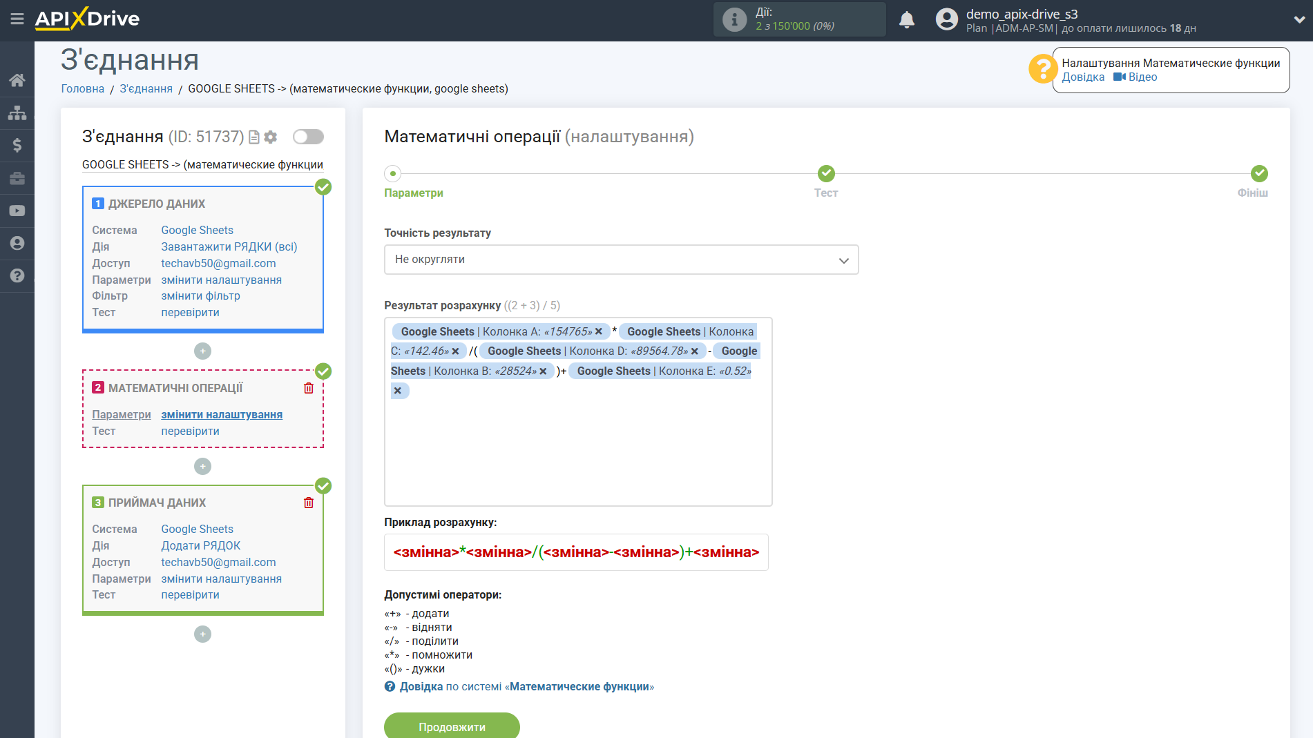Remove the Колонка A 154765 variable
The width and height of the screenshot is (1313, 738).
599,331
